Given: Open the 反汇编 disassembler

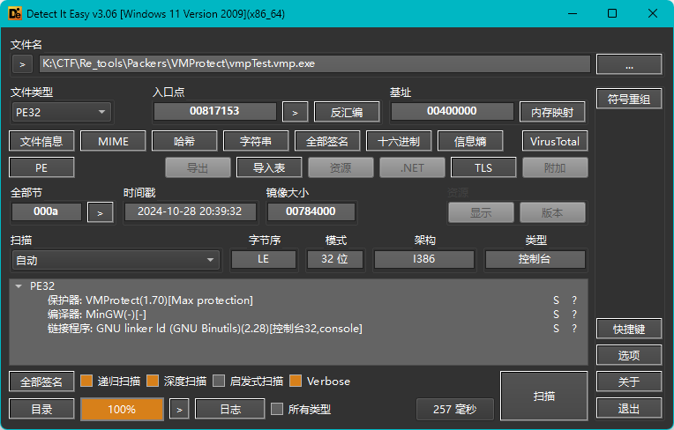Looking at the screenshot, I should click(347, 113).
